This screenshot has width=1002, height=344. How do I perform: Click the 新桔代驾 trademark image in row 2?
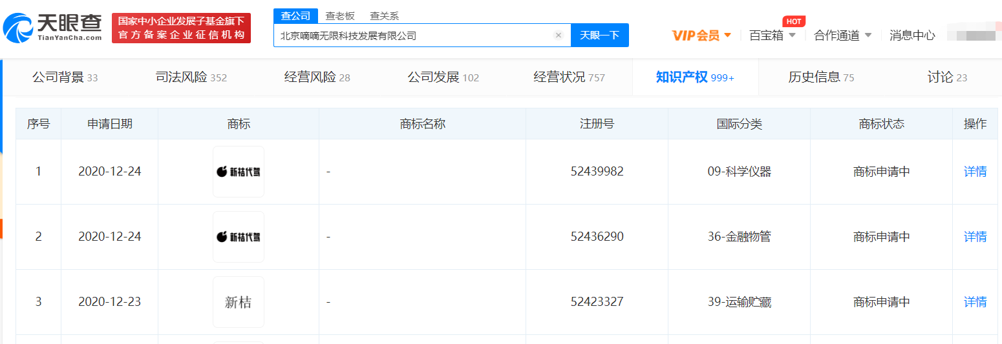point(239,237)
